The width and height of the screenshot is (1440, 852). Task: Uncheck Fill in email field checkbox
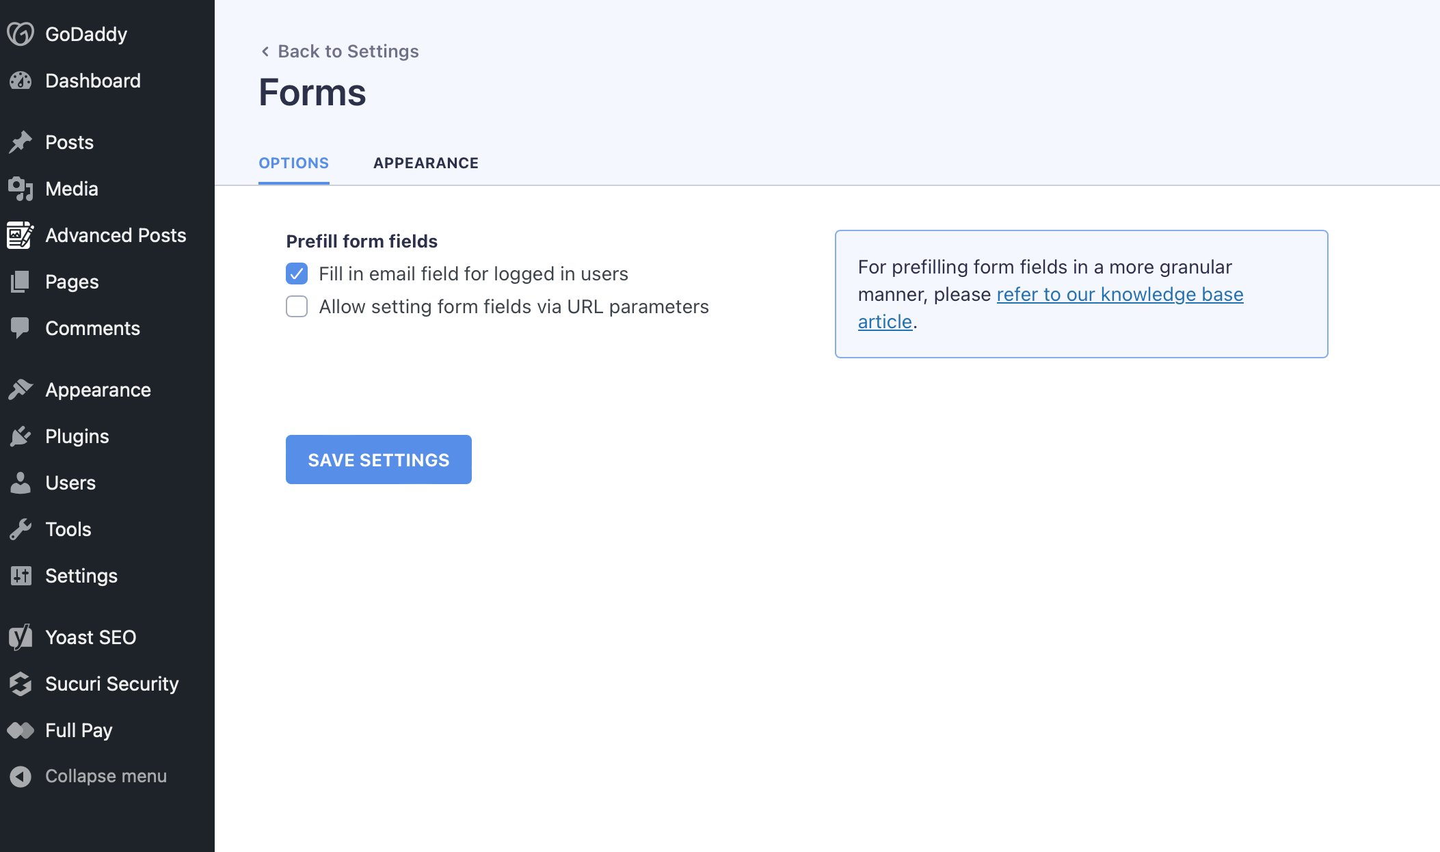coord(297,274)
